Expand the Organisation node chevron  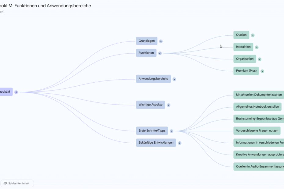260,59
